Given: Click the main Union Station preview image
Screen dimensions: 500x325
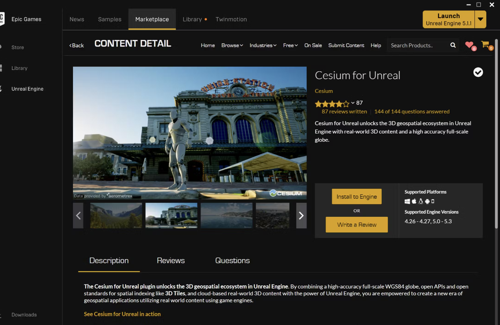Looking at the screenshot, I should point(190,133).
